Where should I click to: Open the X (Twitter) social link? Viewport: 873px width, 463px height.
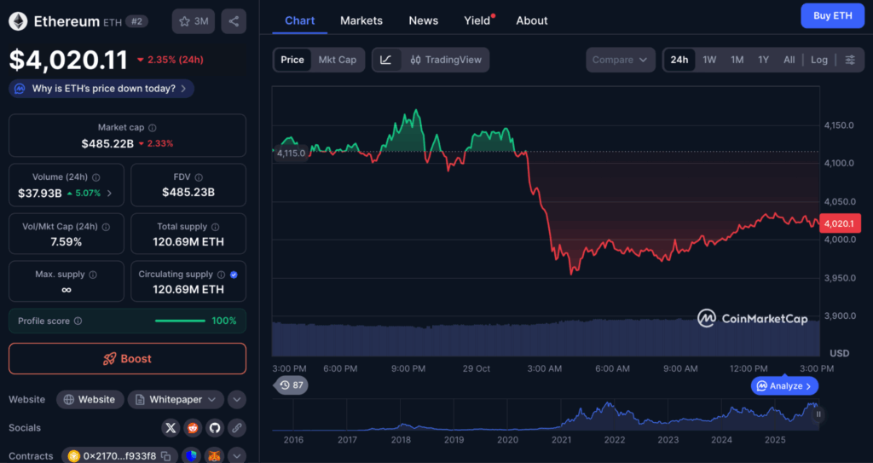coord(171,428)
